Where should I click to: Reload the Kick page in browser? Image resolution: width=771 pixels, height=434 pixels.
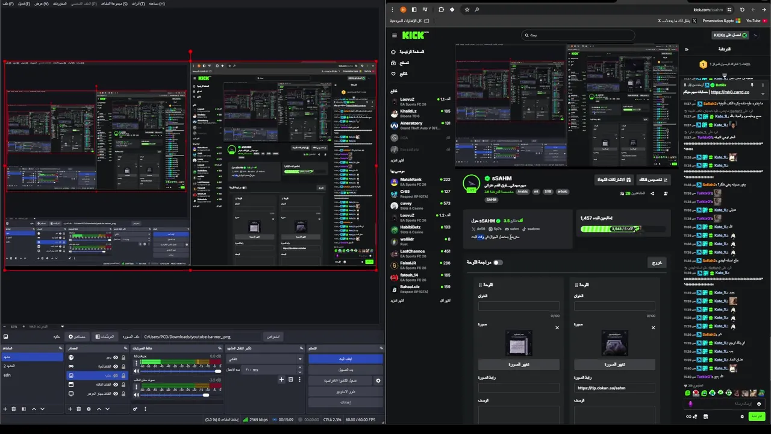742,10
